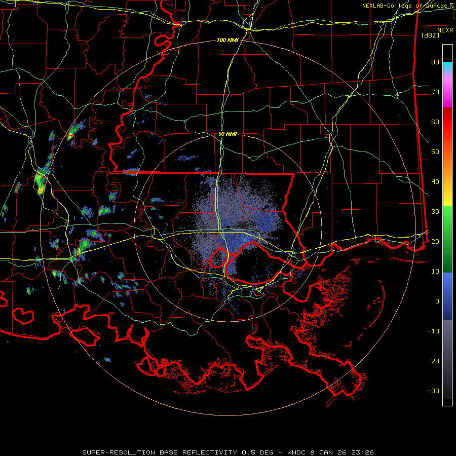Screen dimensions: 456x456
Task: Click the 80 value on the dBZ scale
Action: pos(435,62)
